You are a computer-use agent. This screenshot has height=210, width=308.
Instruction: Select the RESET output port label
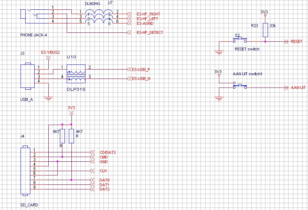coord(296,42)
